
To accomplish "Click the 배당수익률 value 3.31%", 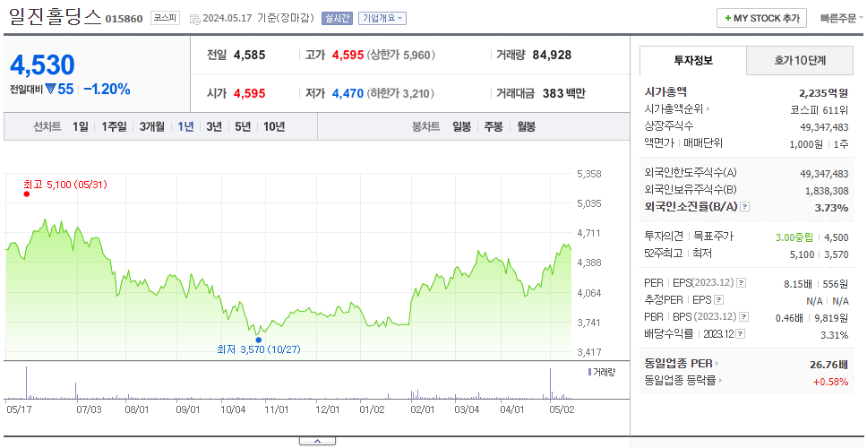I will [835, 335].
